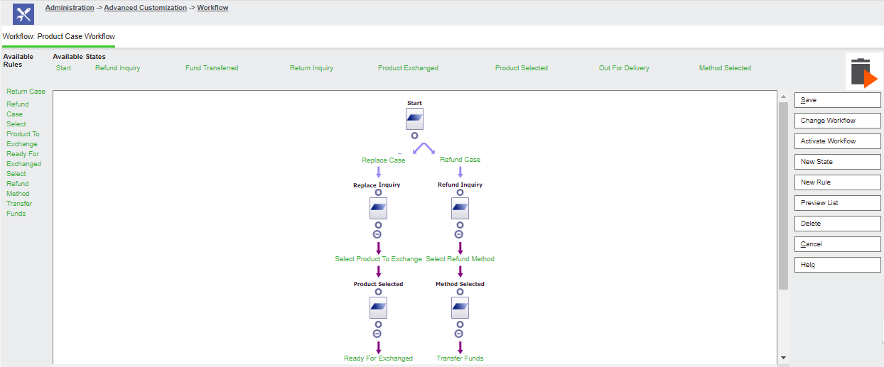This screenshot has height=367, width=884.
Task: Select the Method Selected available state
Action: [725, 68]
